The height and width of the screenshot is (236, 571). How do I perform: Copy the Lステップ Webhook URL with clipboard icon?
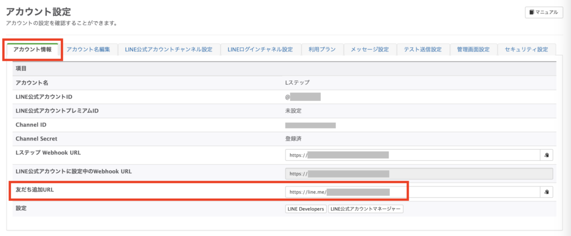click(547, 155)
